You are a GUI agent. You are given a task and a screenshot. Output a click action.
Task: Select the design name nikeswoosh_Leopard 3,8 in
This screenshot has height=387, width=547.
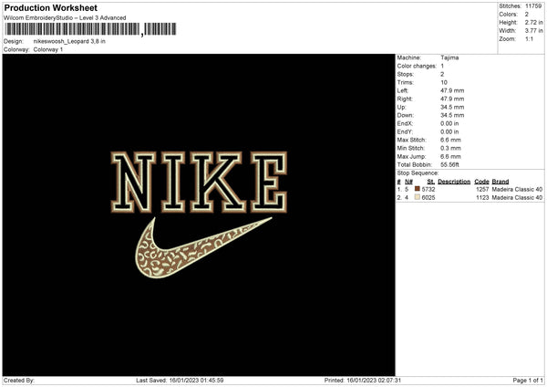69,41
